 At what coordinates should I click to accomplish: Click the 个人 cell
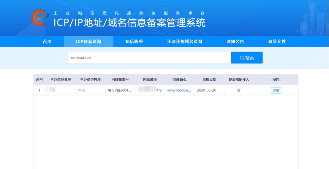click(x=91, y=90)
